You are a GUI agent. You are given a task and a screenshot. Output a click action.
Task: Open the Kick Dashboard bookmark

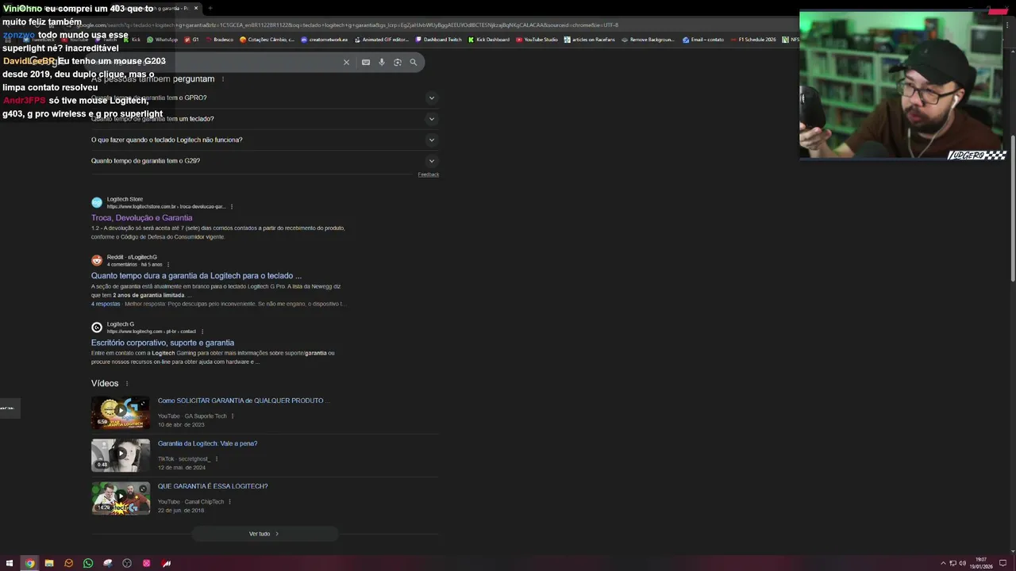(489, 40)
